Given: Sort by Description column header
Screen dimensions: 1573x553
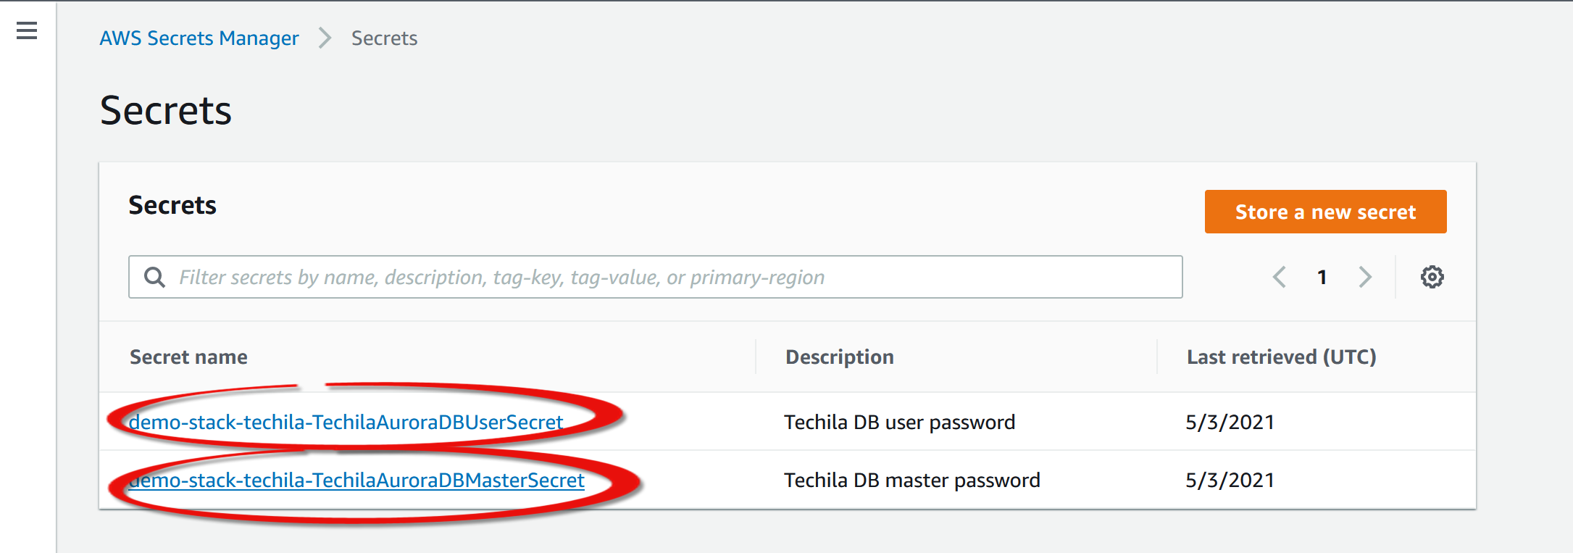Looking at the screenshot, I should click(x=839, y=357).
